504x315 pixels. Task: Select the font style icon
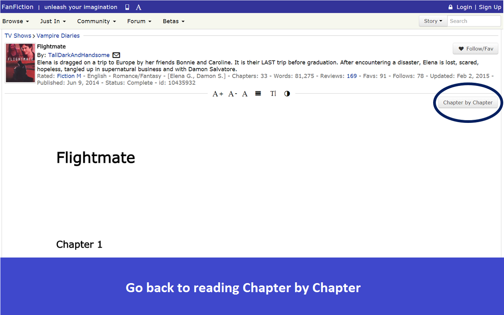click(245, 94)
